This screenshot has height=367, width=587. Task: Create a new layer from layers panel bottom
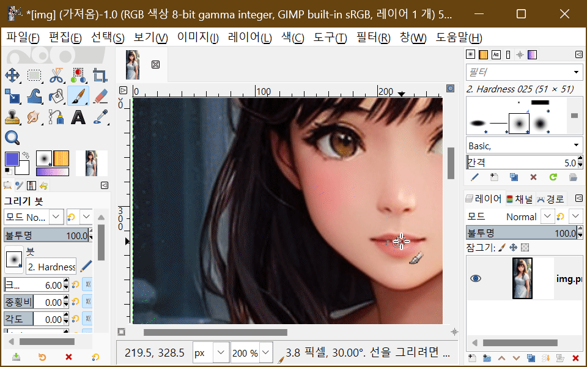[x=473, y=358]
